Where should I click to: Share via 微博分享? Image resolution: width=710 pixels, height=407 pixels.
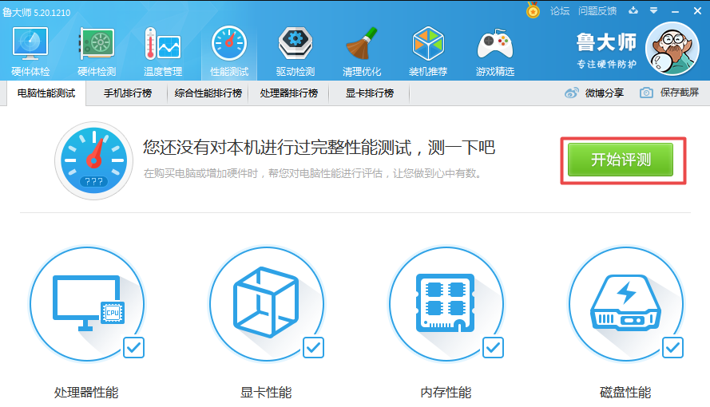click(594, 93)
